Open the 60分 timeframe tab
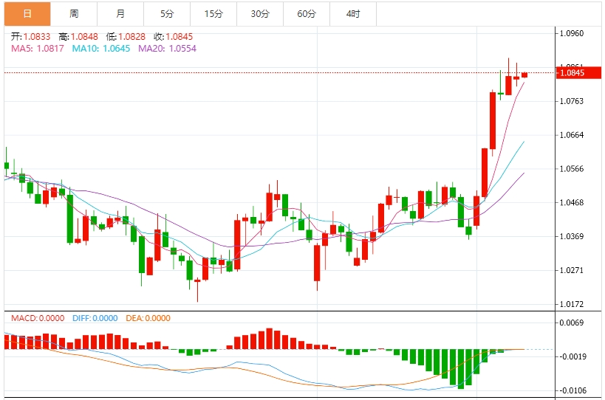This screenshot has width=605, height=400. tap(307, 14)
